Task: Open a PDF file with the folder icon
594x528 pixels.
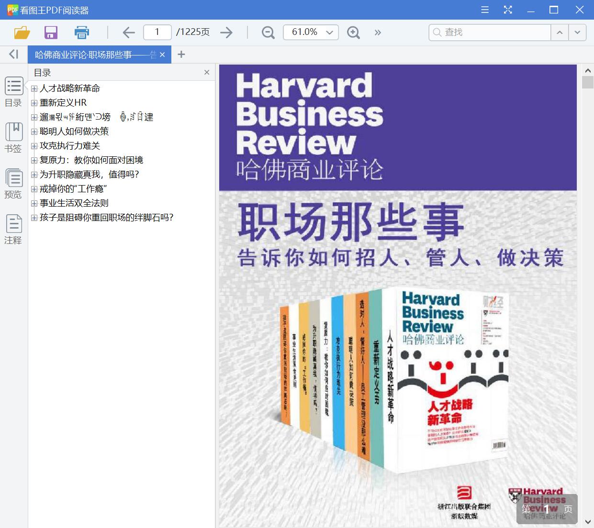Action: click(x=22, y=33)
